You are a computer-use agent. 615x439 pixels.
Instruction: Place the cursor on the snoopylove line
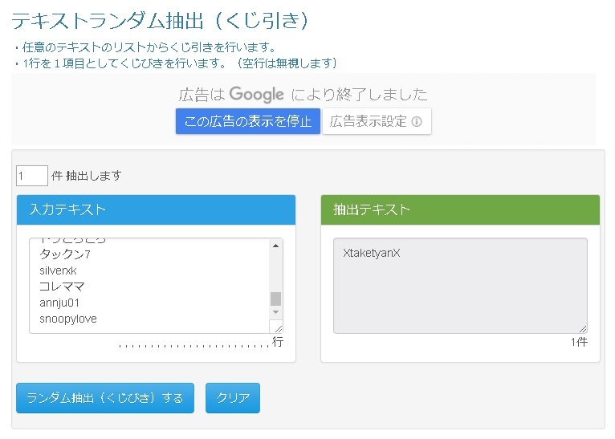point(68,319)
